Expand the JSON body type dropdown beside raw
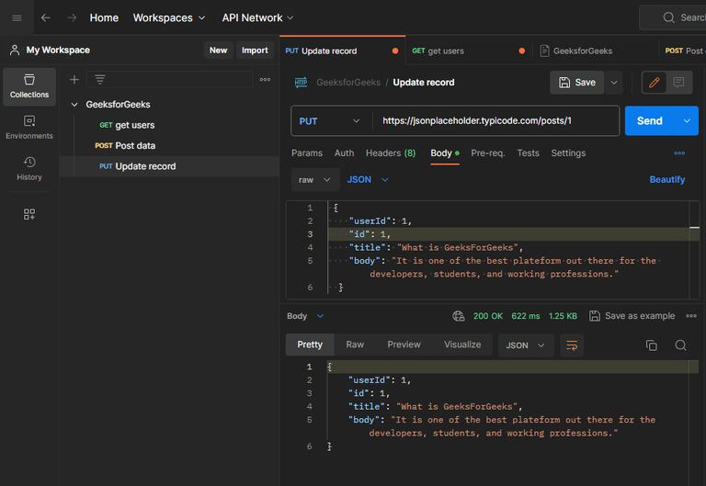706x486 pixels. 368,179
